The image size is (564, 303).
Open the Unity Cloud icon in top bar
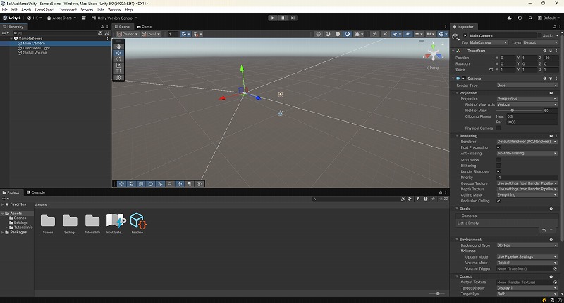[509, 18]
